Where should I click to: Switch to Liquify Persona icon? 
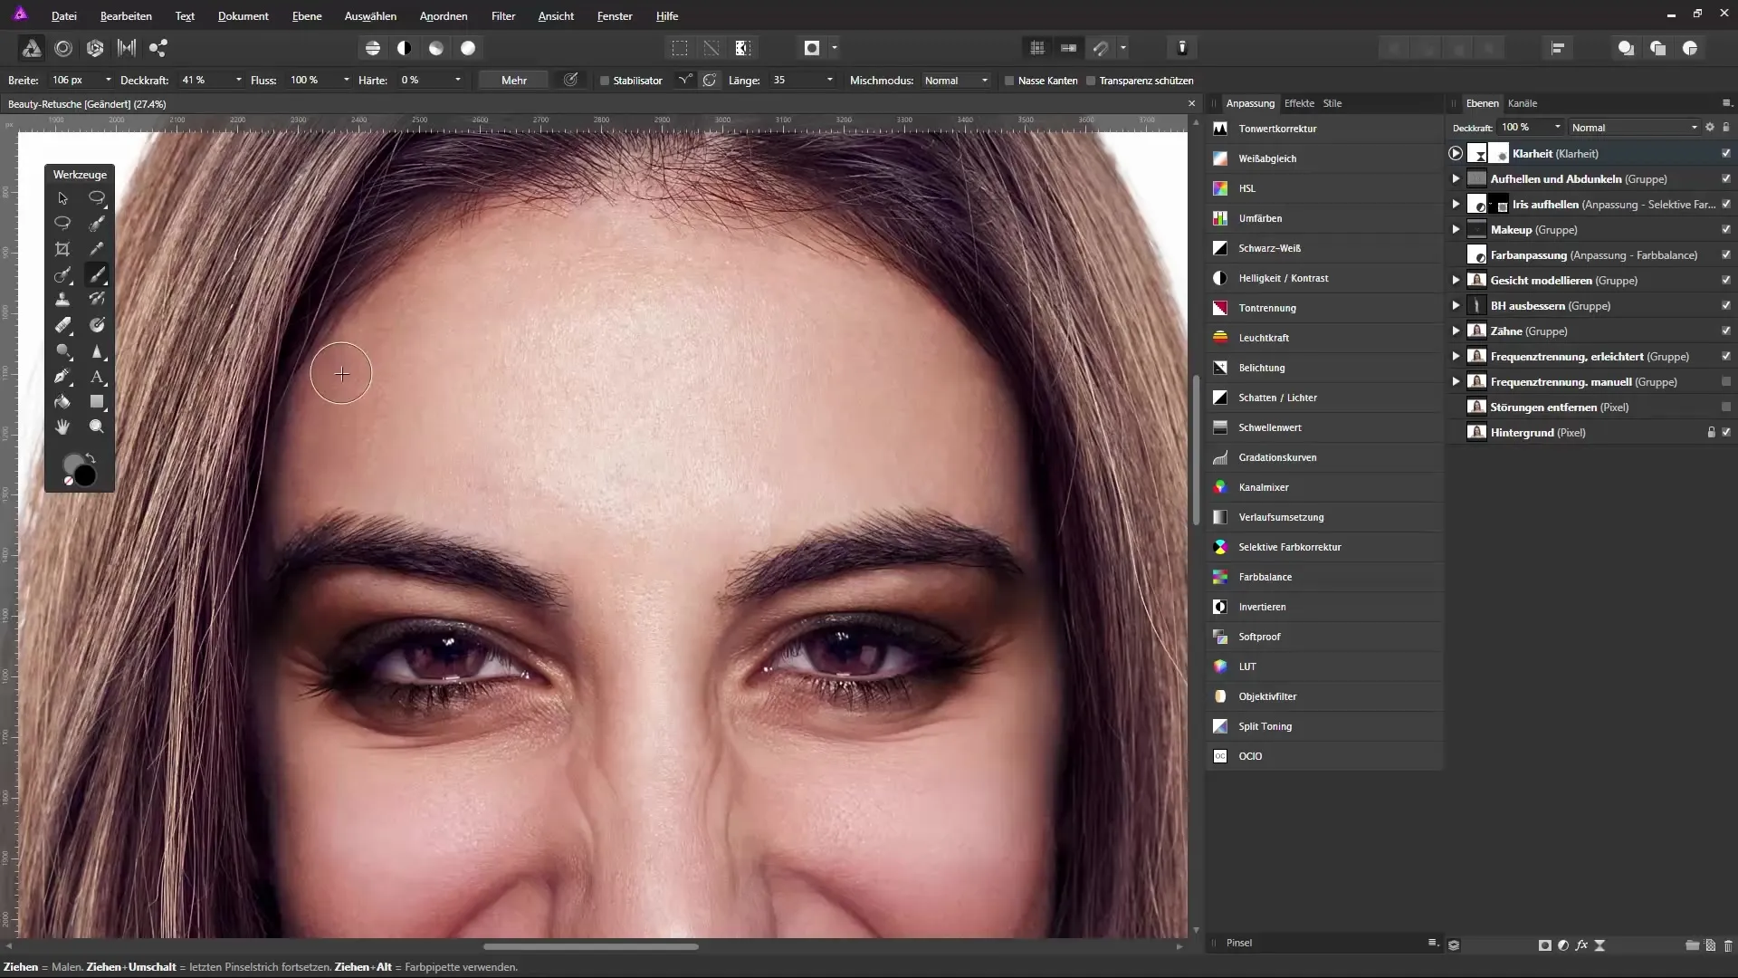pos(63,48)
